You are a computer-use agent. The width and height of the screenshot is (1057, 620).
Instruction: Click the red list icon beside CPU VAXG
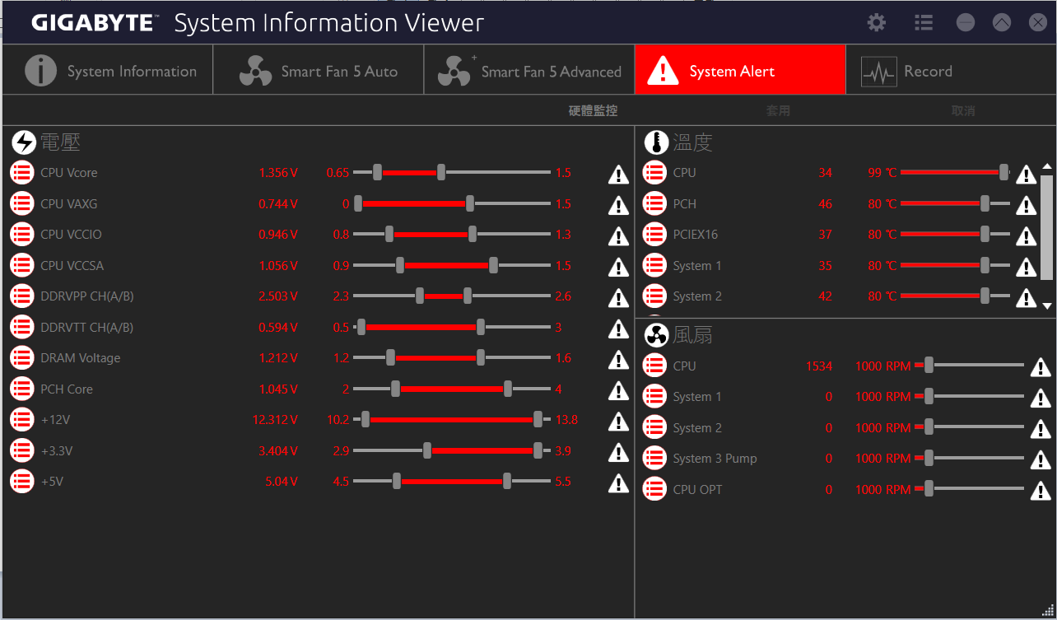point(22,203)
